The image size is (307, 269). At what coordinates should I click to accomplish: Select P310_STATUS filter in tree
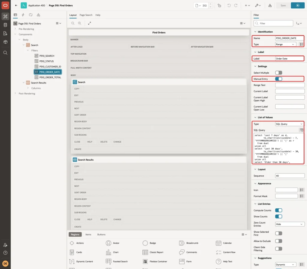click(x=46, y=61)
